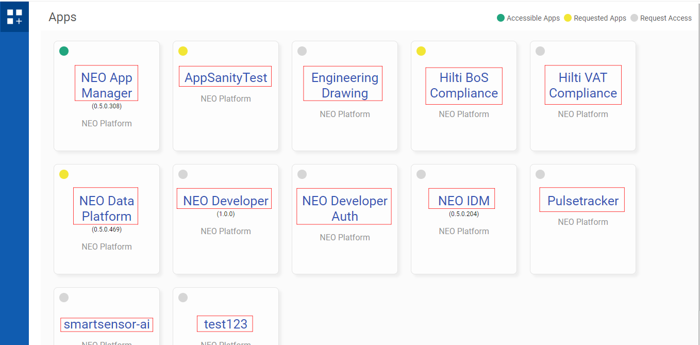Image resolution: width=700 pixels, height=345 pixels.
Task: Open the NEO Developer app title above version 1.0.0
Action: point(226,201)
